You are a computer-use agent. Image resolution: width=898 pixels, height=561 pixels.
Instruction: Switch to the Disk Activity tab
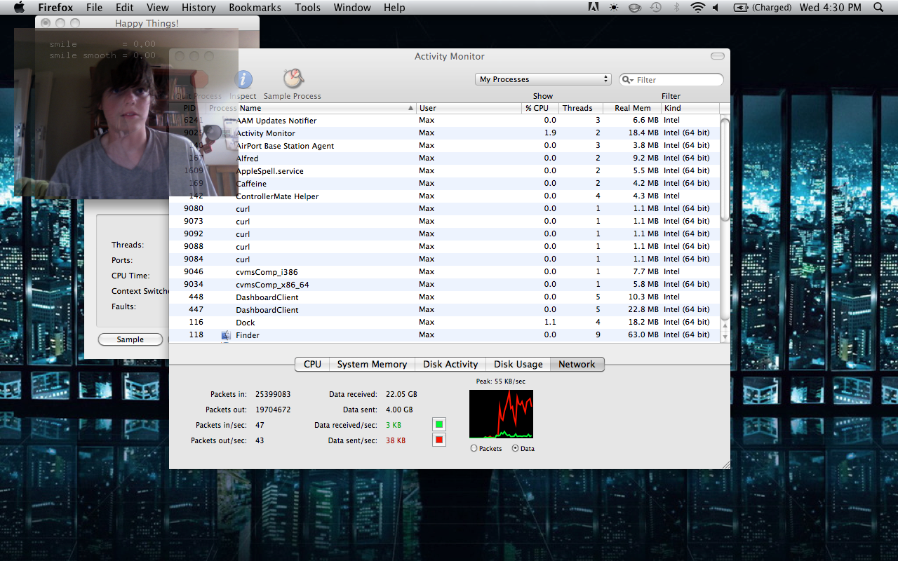point(450,364)
